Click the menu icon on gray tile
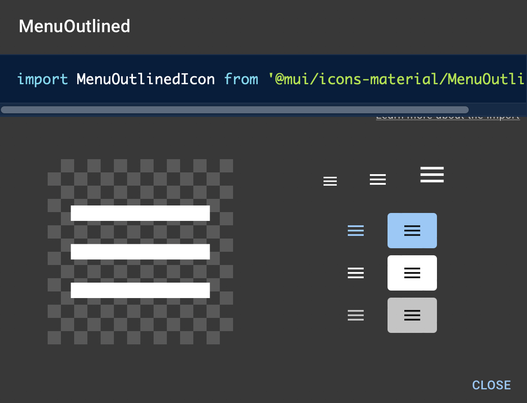This screenshot has width=527, height=403. coord(412,315)
